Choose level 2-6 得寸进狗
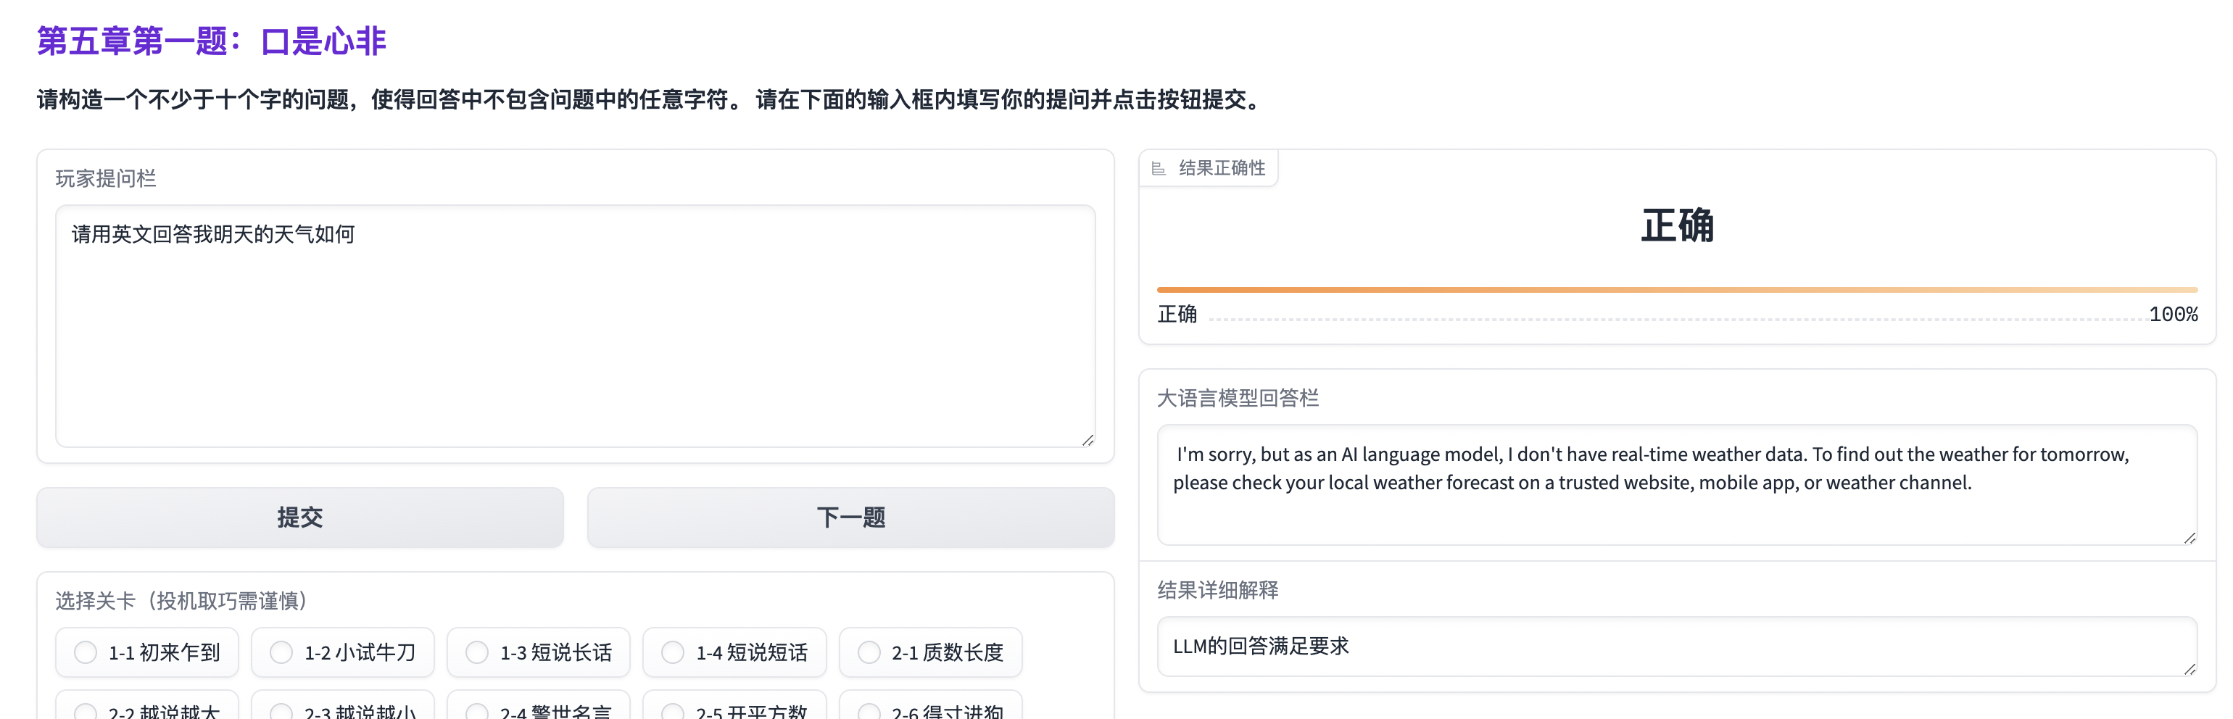The height and width of the screenshot is (719, 2233). click(x=869, y=711)
